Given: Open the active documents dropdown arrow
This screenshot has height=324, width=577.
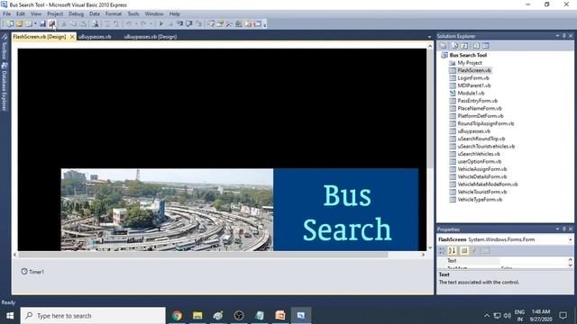Looking at the screenshot, I should point(429,37).
